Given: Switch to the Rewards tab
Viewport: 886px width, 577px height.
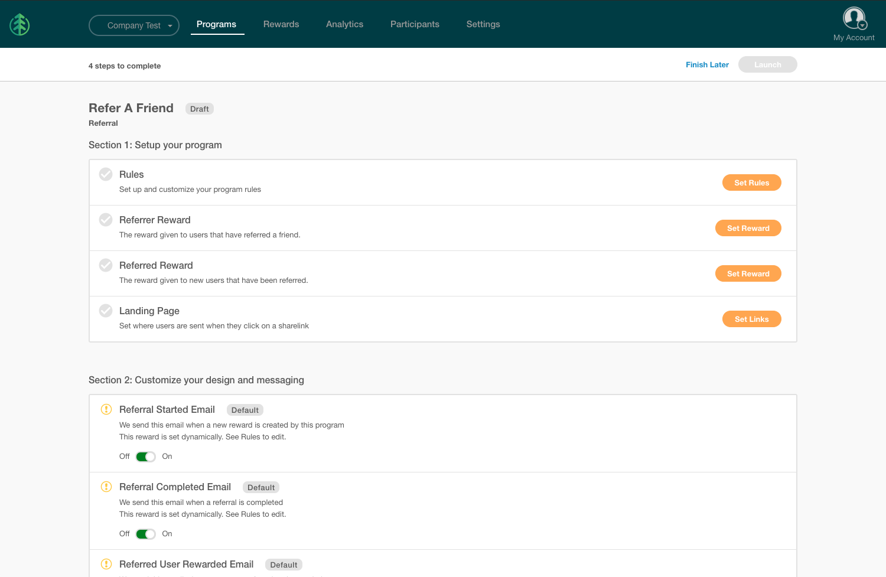Looking at the screenshot, I should (281, 24).
